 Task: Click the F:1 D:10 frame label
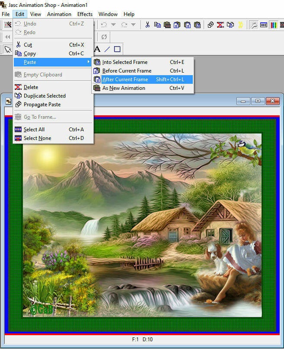click(142, 339)
